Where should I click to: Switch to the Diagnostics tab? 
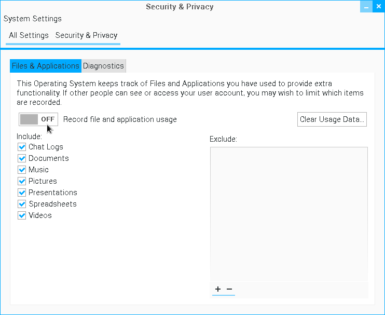pyautogui.click(x=103, y=66)
